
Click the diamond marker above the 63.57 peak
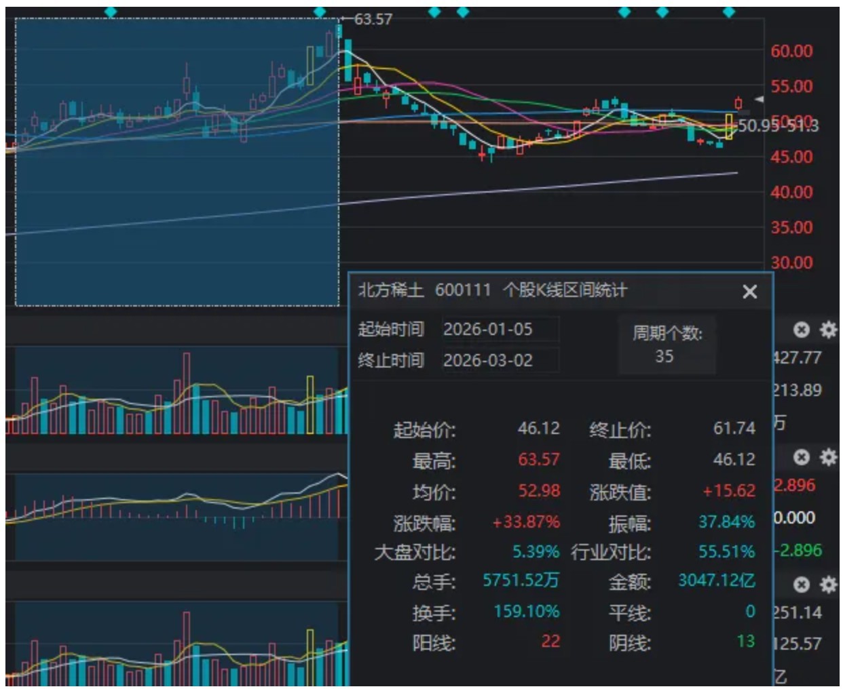[x=320, y=12]
